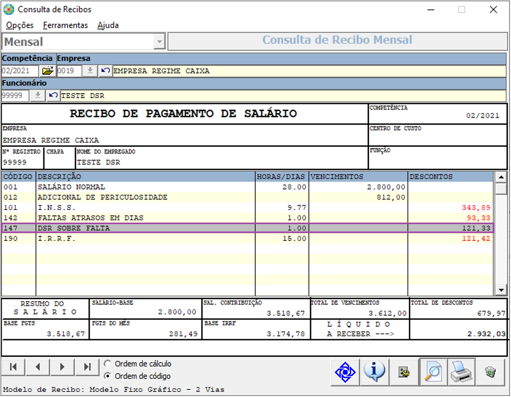Click the vencimento value 812,00
This screenshot has width=511, height=397.
pos(391,197)
